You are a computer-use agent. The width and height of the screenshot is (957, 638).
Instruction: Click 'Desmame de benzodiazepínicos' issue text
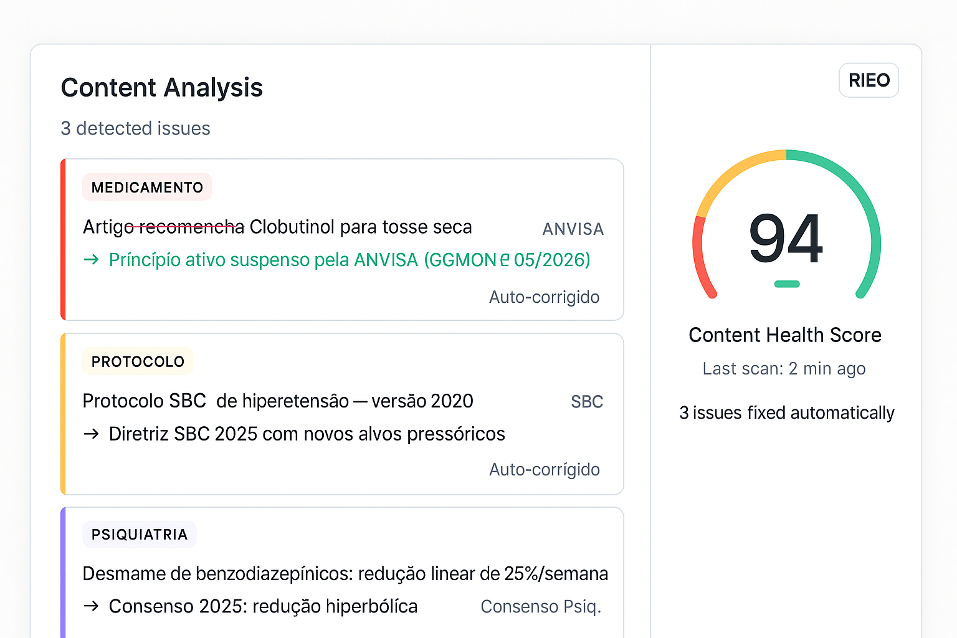pyautogui.click(x=345, y=574)
